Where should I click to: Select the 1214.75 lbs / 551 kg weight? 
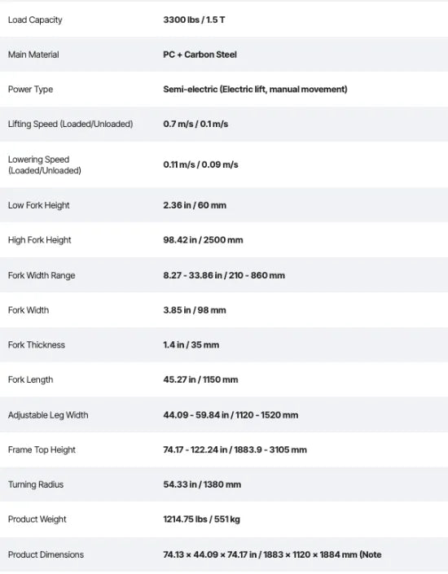202,519
